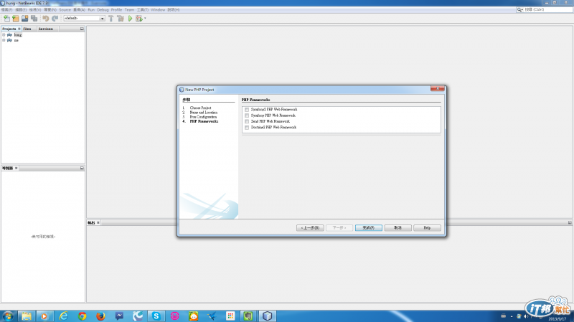This screenshot has width=574, height=322.
Task: Enable Doctrine2 PHP Web Framework checkbox
Action: coord(247,128)
